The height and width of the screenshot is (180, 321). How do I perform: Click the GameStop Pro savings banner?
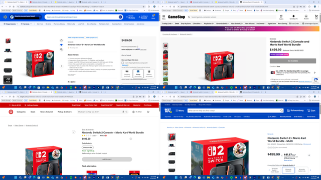coord(240,28)
